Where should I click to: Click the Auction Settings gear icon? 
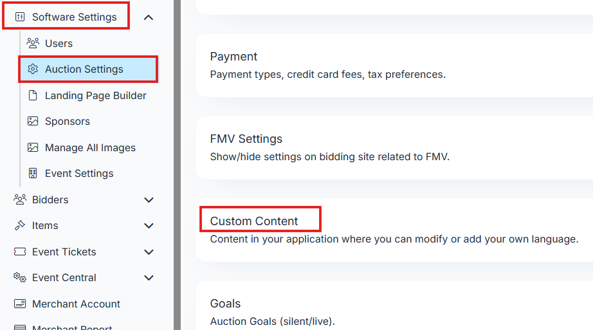33,69
